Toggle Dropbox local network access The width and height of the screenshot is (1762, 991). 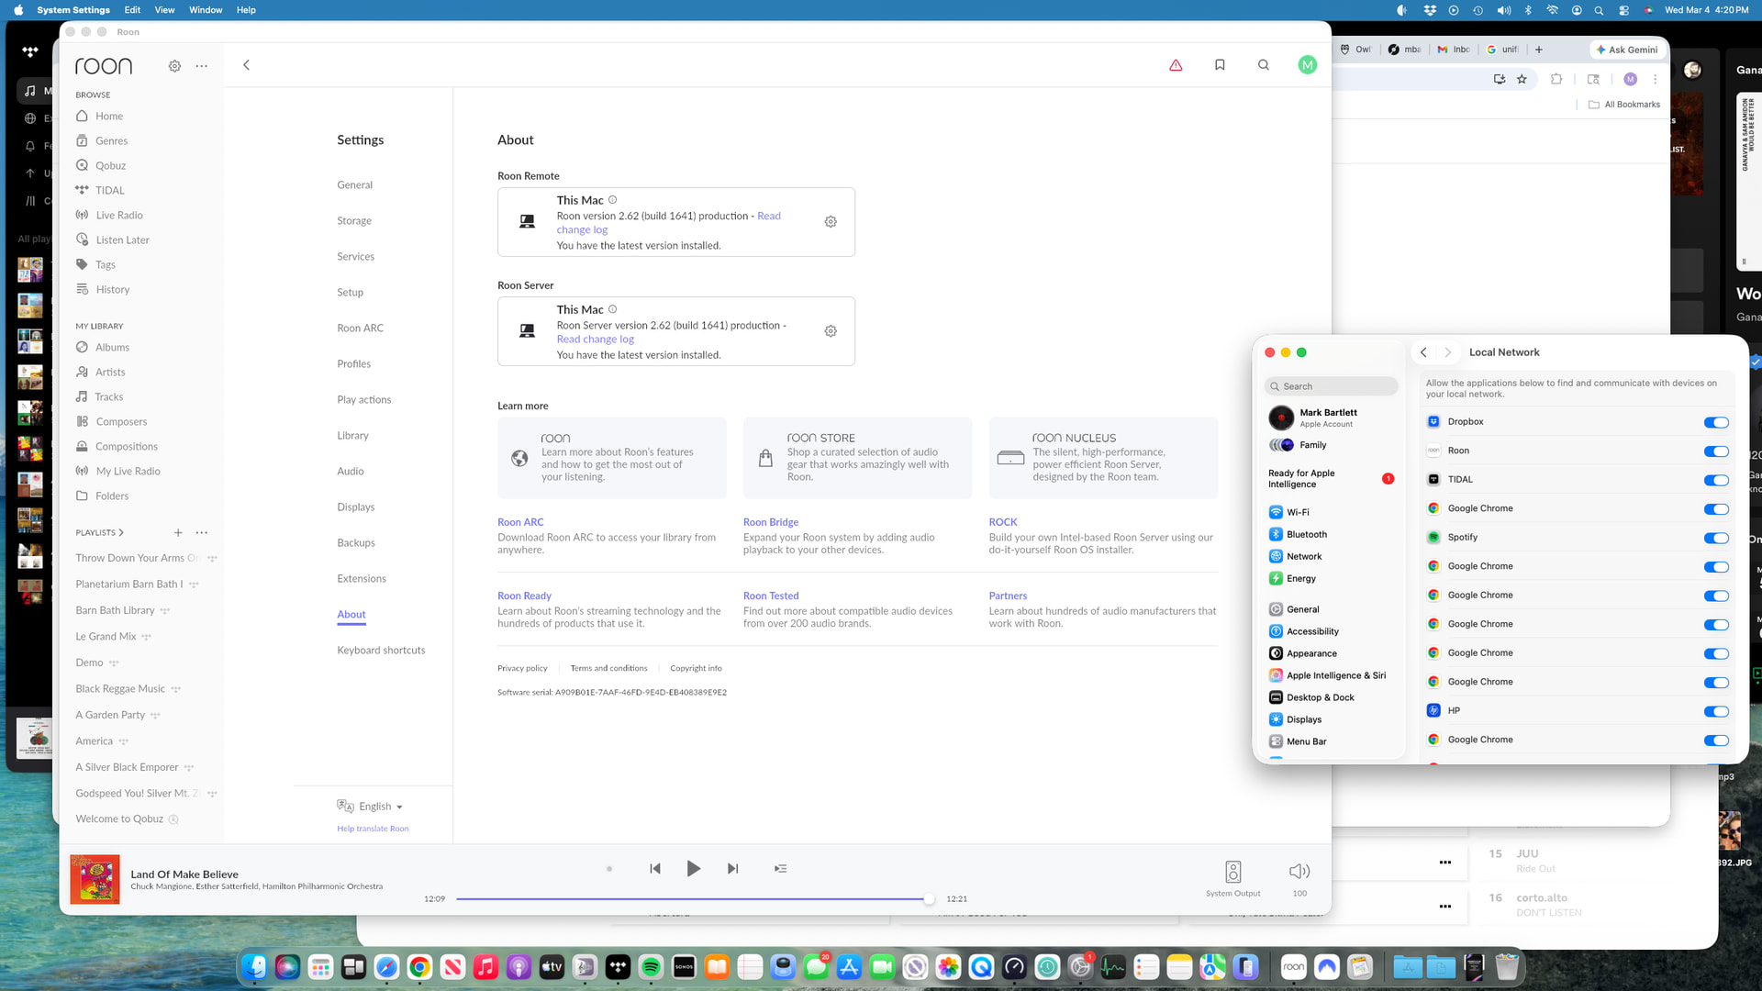coord(1715,422)
